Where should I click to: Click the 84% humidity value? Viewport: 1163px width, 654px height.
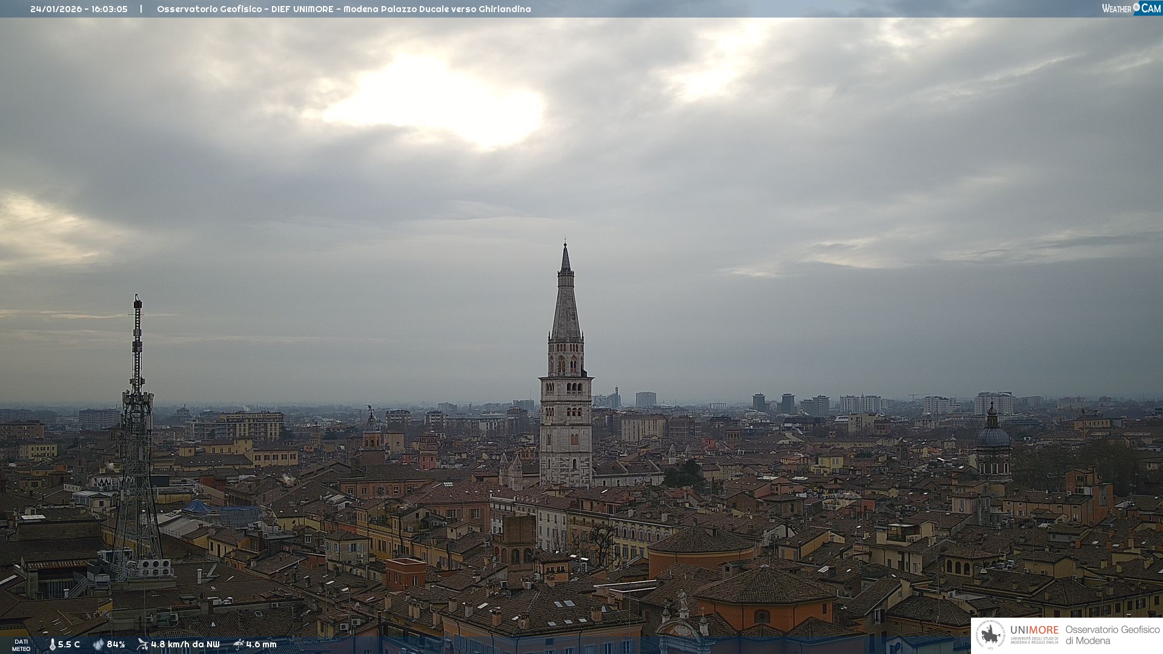point(116,645)
